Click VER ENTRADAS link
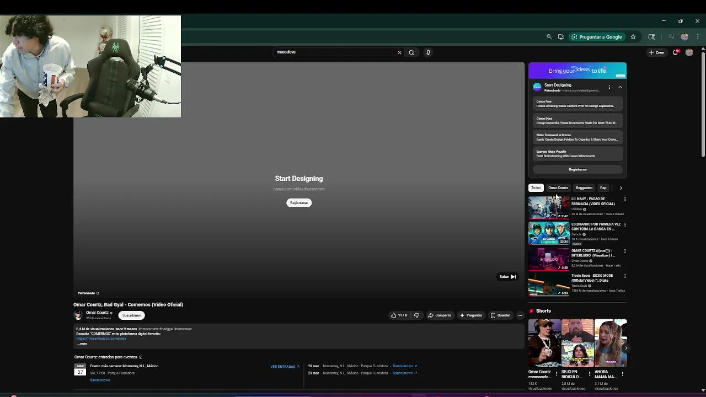This screenshot has width=706, height=397. click(x=285, y=367)
